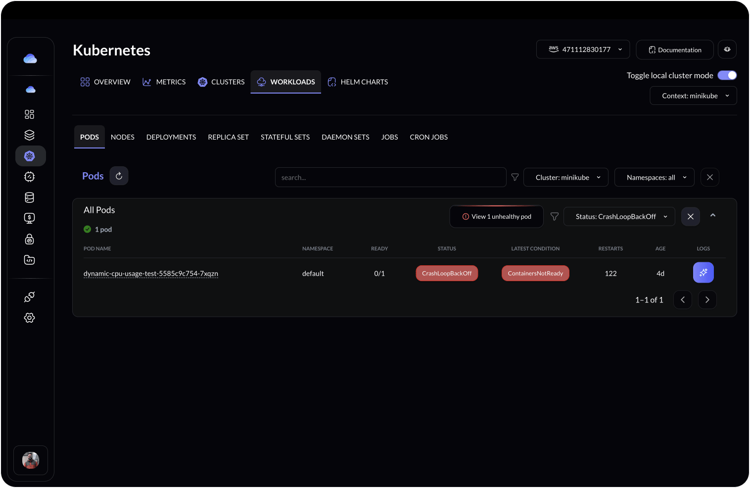750x488 pixels.
Task: Click the Namespace column header
Action: tap(318, 248)
